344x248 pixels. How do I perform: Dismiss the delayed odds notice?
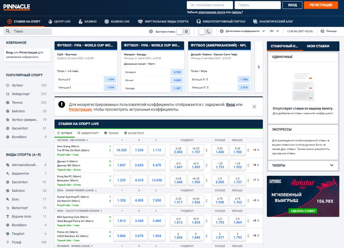pyautogui.click(x=254, y=107)
